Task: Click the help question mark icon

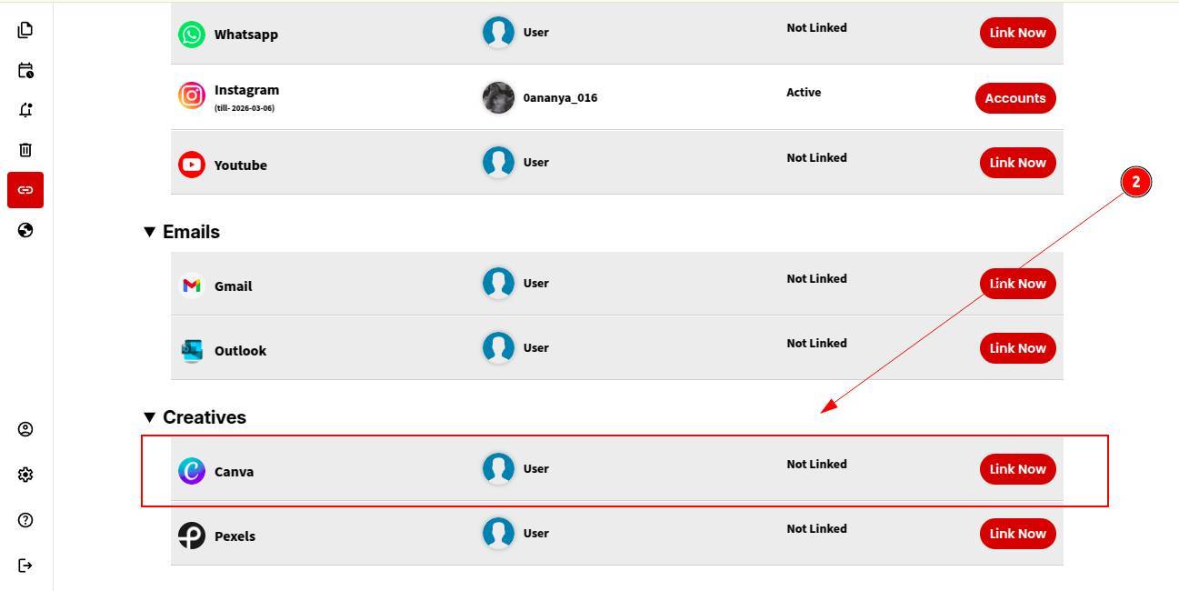Action: pos(25,520)
